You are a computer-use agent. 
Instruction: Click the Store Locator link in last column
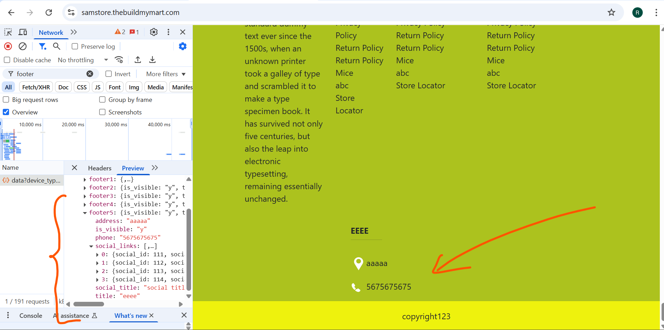pyautogui.click(x=511, y=86)
